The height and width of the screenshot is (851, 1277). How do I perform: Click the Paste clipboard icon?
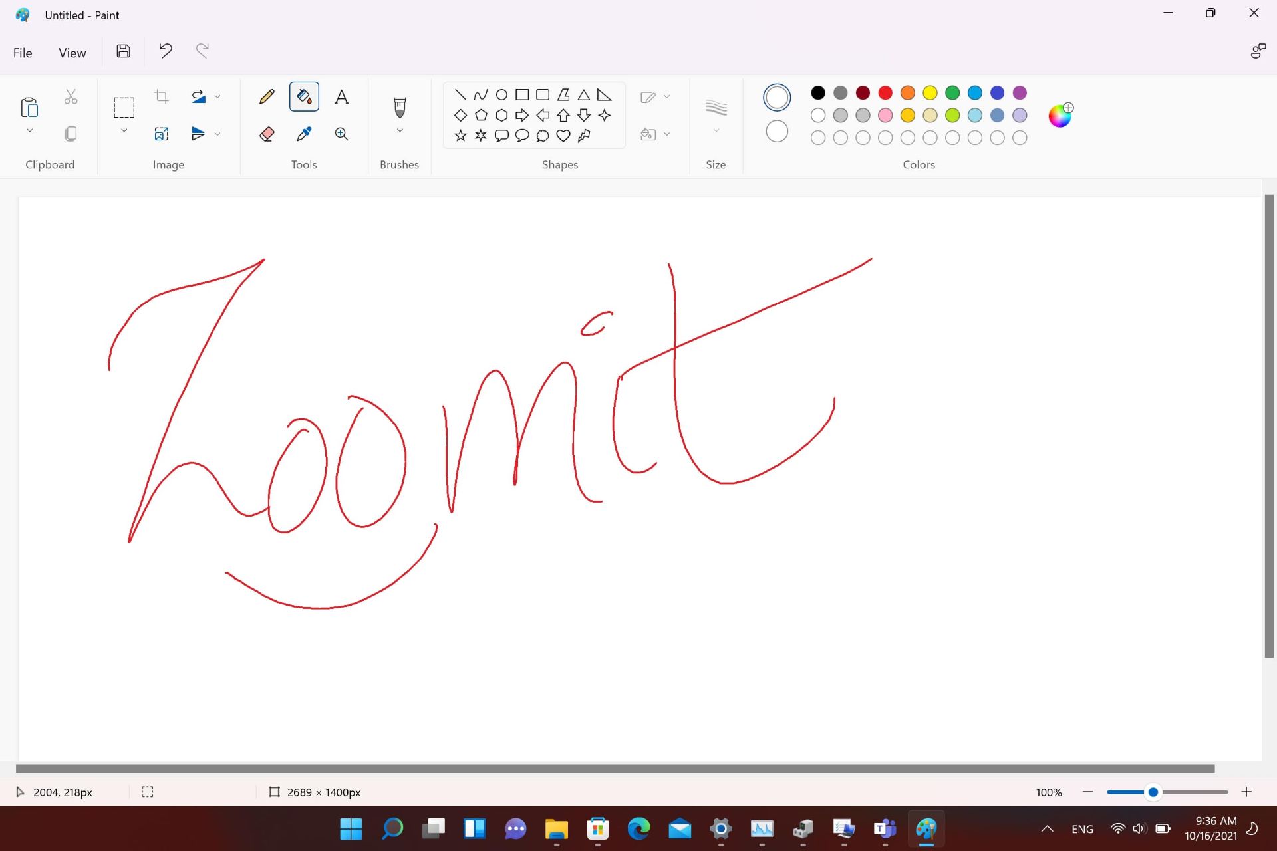coord(29,106)
